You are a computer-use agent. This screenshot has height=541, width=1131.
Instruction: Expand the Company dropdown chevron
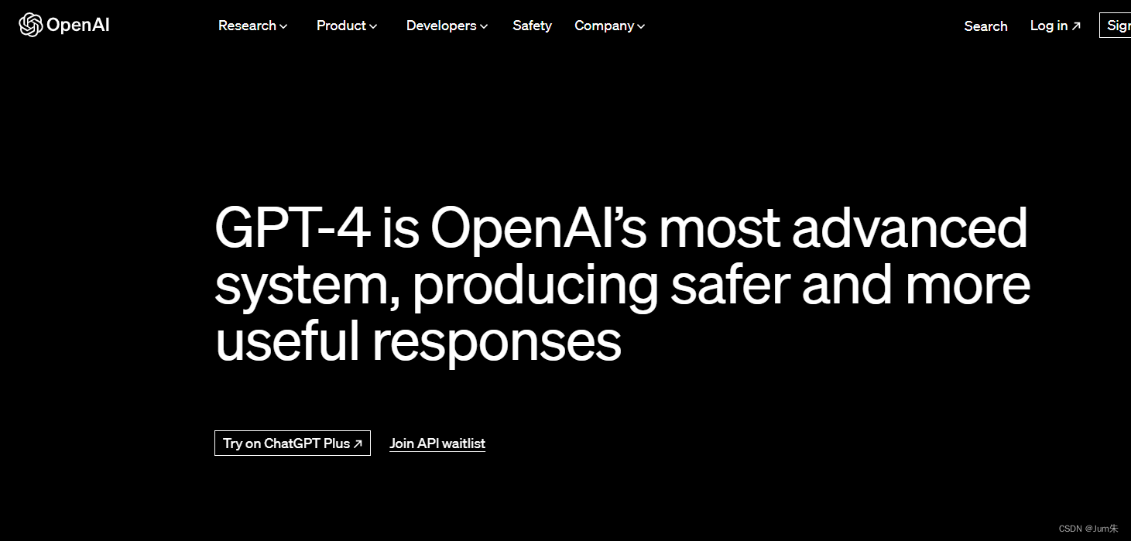click(x=641, y=26)
